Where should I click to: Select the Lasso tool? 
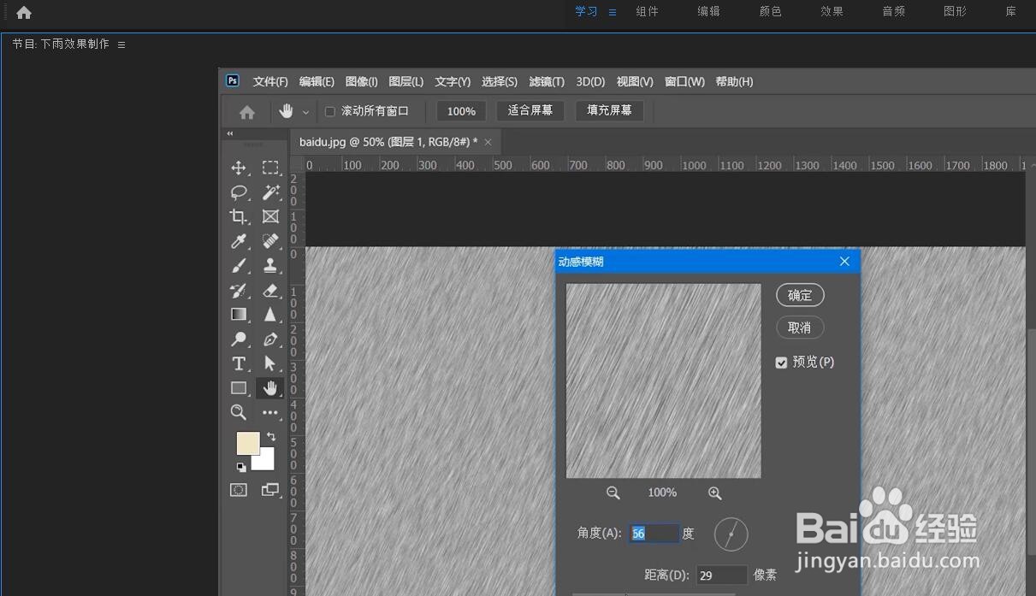click(x=239, y=192)
